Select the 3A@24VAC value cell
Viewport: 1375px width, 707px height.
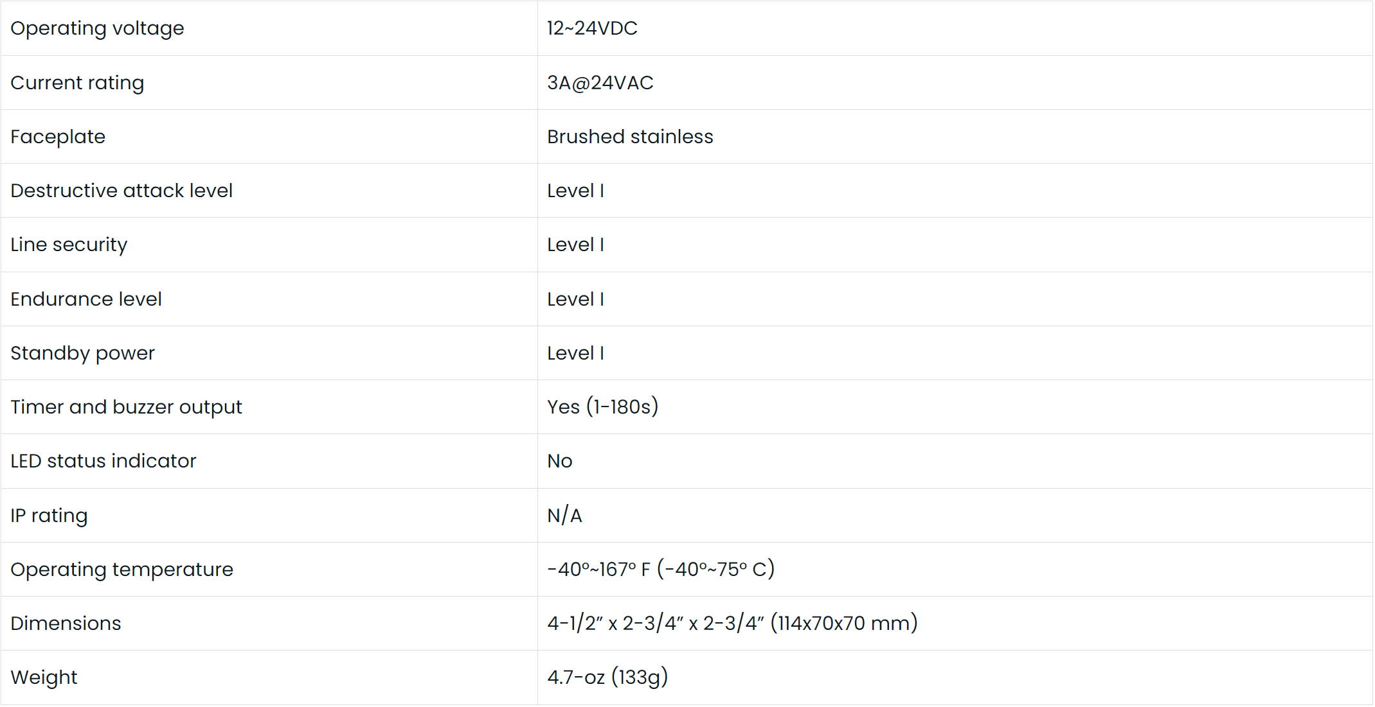coord(600,83)
